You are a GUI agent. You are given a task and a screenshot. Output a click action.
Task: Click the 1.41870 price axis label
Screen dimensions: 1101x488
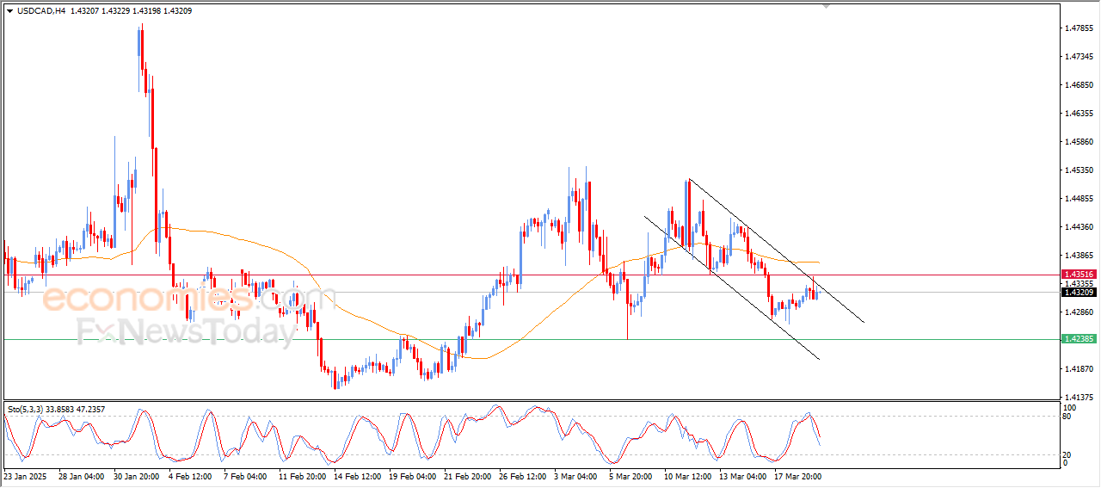1079,369
